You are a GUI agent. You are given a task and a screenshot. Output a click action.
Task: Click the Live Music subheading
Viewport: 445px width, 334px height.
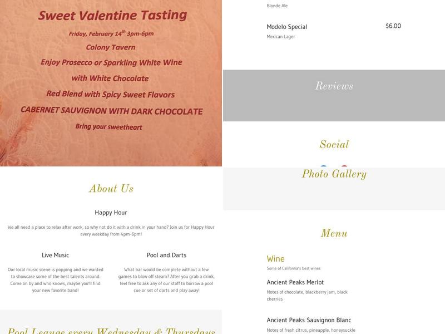55,255
